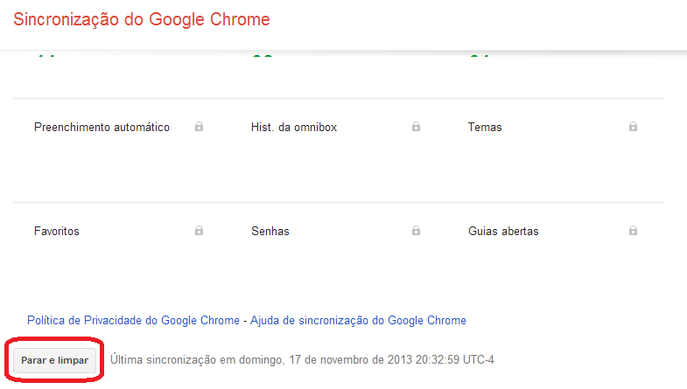Click the lock icon beside Preenchimento automático
Screen dimensions: 687x389
click(x=199, y=127)
